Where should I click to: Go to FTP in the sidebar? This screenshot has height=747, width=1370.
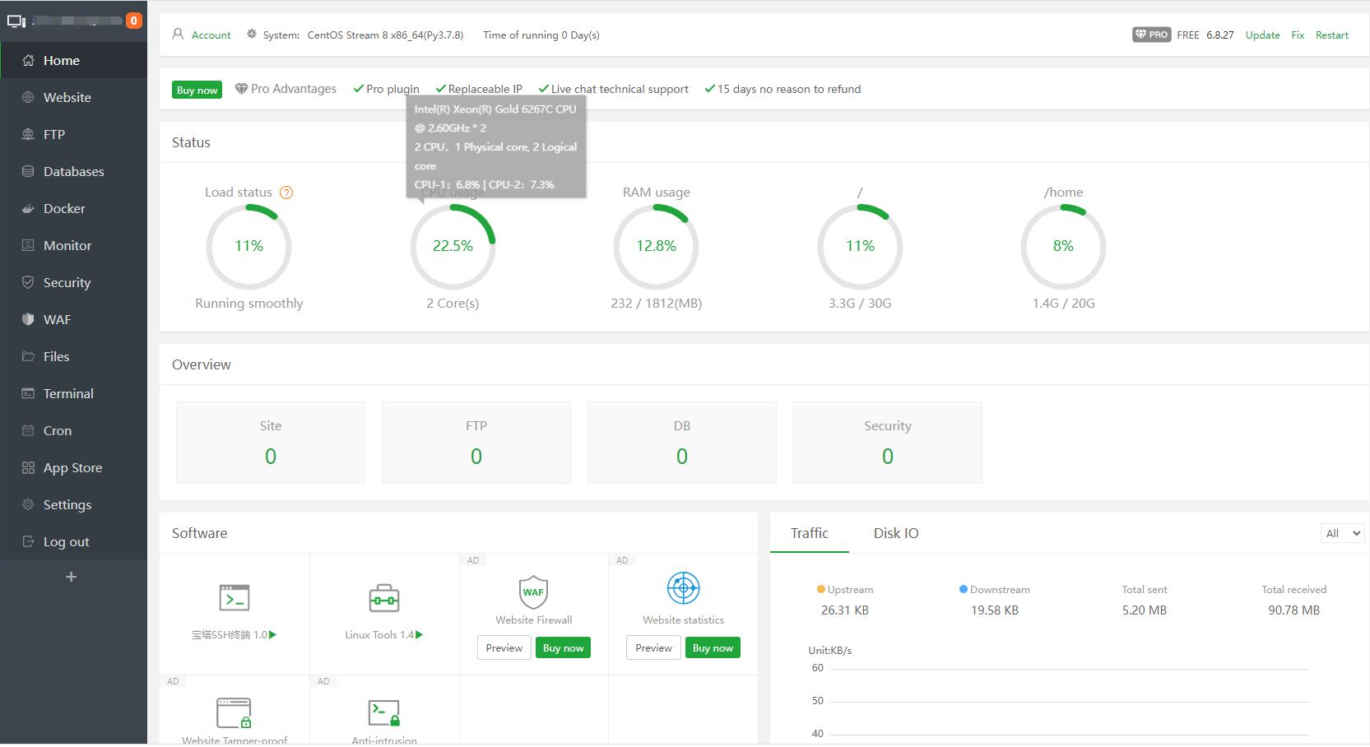tap(73, 134)
